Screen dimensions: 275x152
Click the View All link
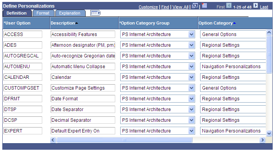point(180,7)
